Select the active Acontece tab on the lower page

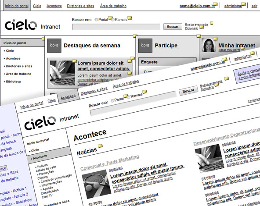68,97
